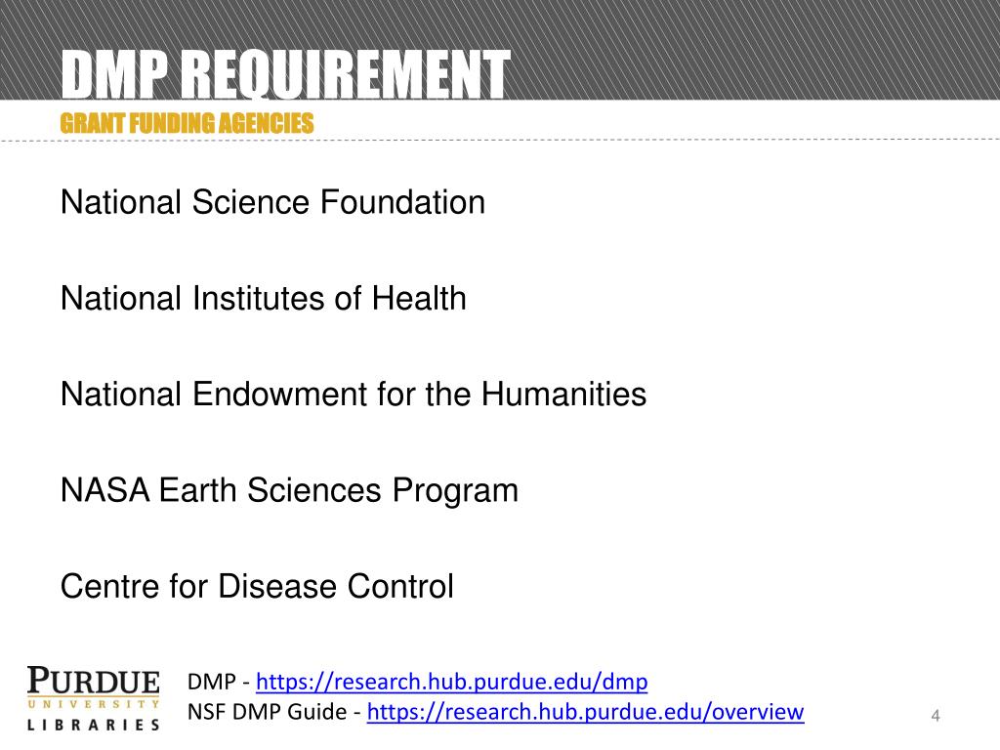This screenshot has width=1000, height=750.
Task: Click the "NSF DMP Guide -" label
Action: 274,712
